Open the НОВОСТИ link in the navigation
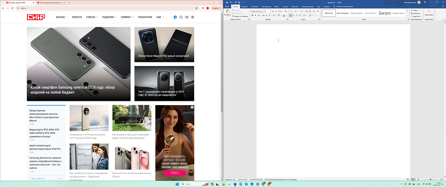This screenshot has width=446, height=187. click(77, 17)
